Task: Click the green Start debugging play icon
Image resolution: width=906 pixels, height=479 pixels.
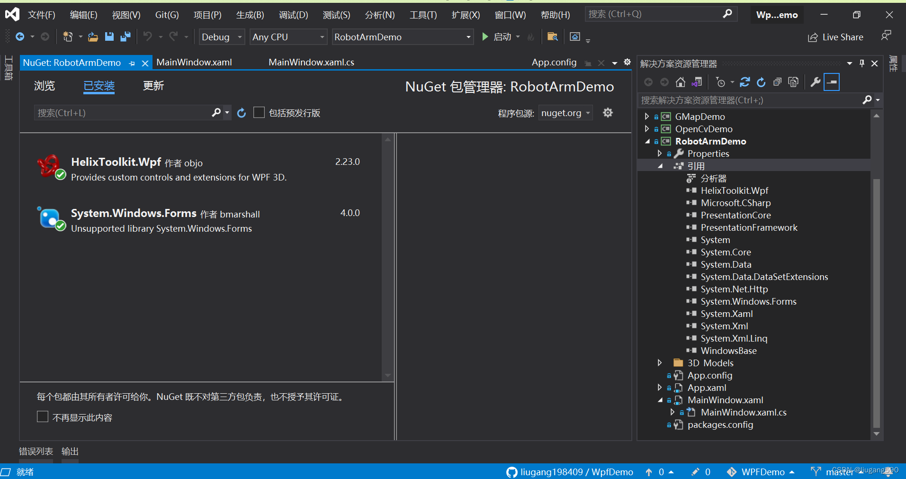Action: (x=485, y=36)
